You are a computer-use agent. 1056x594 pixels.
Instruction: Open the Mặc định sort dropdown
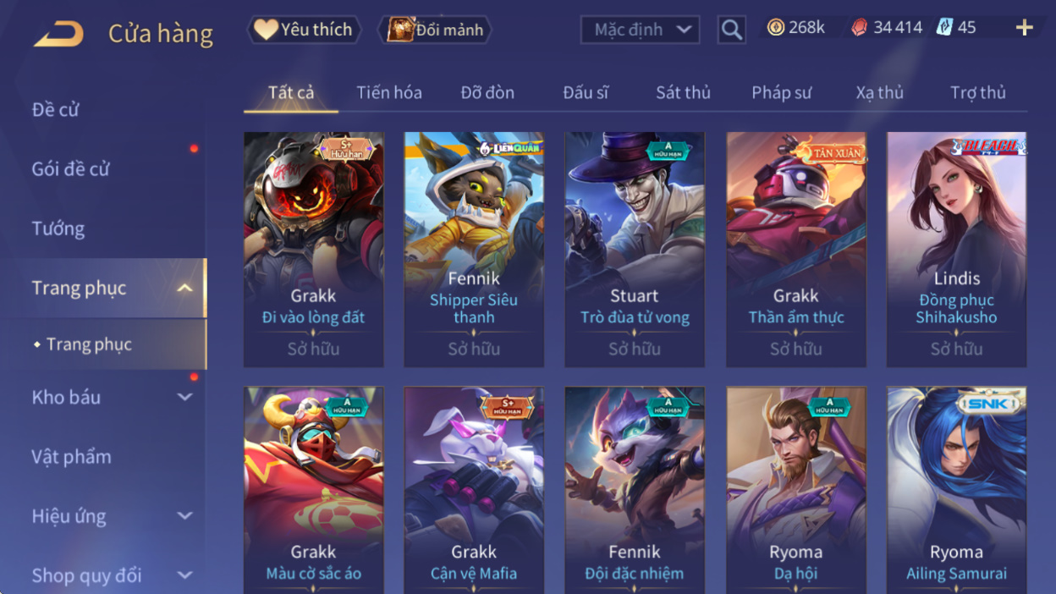pos(640,30)
